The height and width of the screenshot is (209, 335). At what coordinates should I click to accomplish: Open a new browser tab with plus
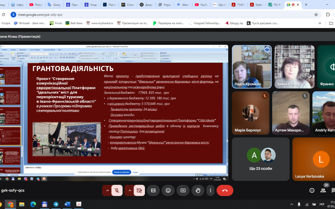[x=306, y=5]
